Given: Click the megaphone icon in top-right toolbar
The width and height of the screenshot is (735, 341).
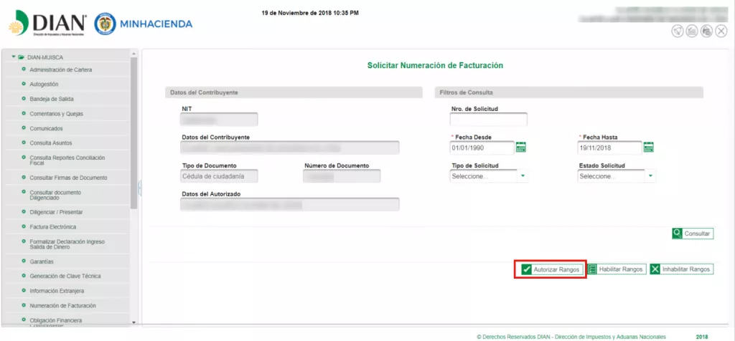Looking at the screenshot, I should click(678, 31).
